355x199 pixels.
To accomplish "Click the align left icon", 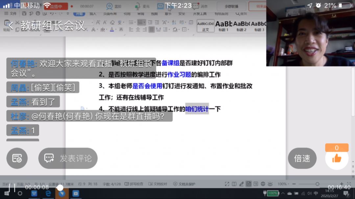I will tap(131, 30).
